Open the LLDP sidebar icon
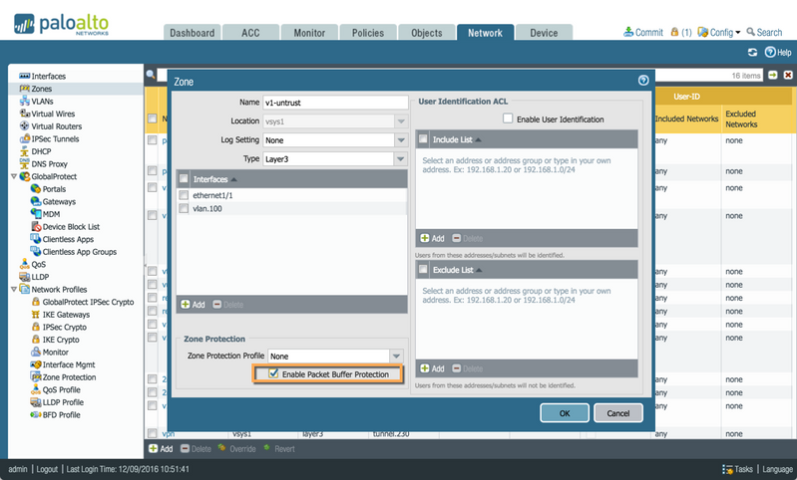The height and width of the screenshot is (480, 797). pos(24,277)
